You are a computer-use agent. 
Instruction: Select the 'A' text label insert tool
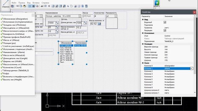68,6
